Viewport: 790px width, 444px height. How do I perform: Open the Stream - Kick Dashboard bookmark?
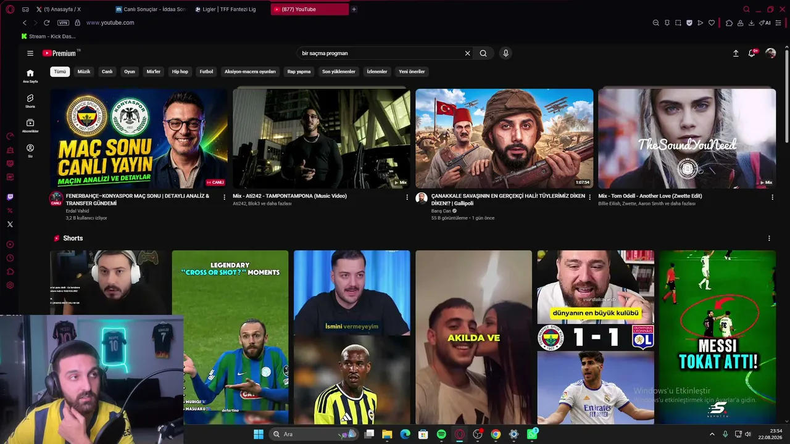tap(48, 36)
